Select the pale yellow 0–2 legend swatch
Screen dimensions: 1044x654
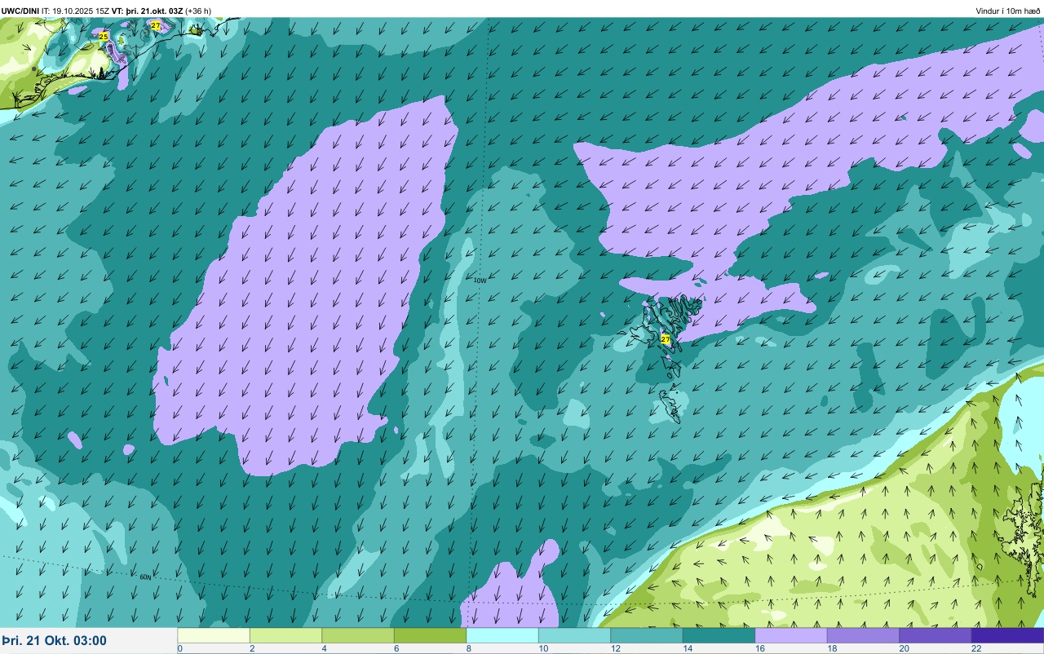(x=214, y=635)
